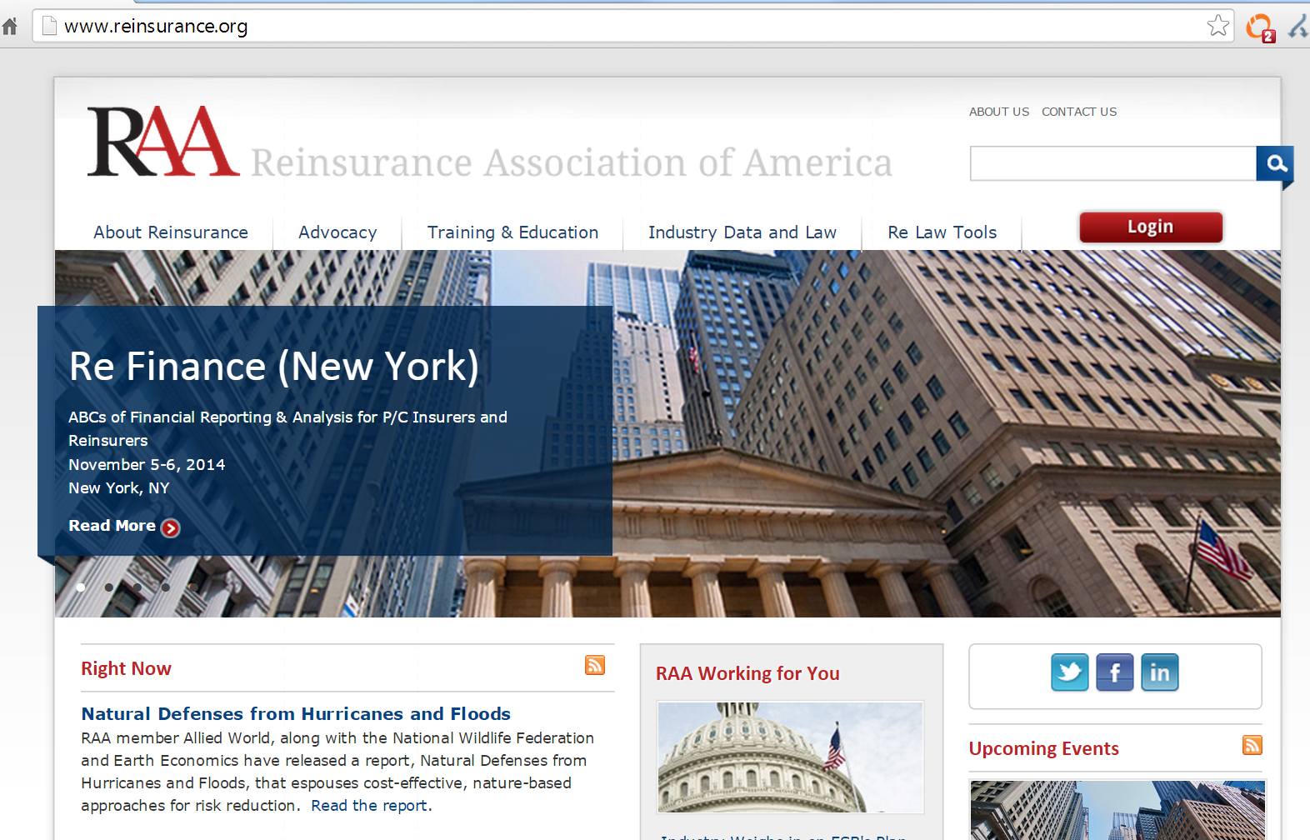Click the browser home icon
Viewport: 1310px width, 840px height.
[x=10, y=27]
